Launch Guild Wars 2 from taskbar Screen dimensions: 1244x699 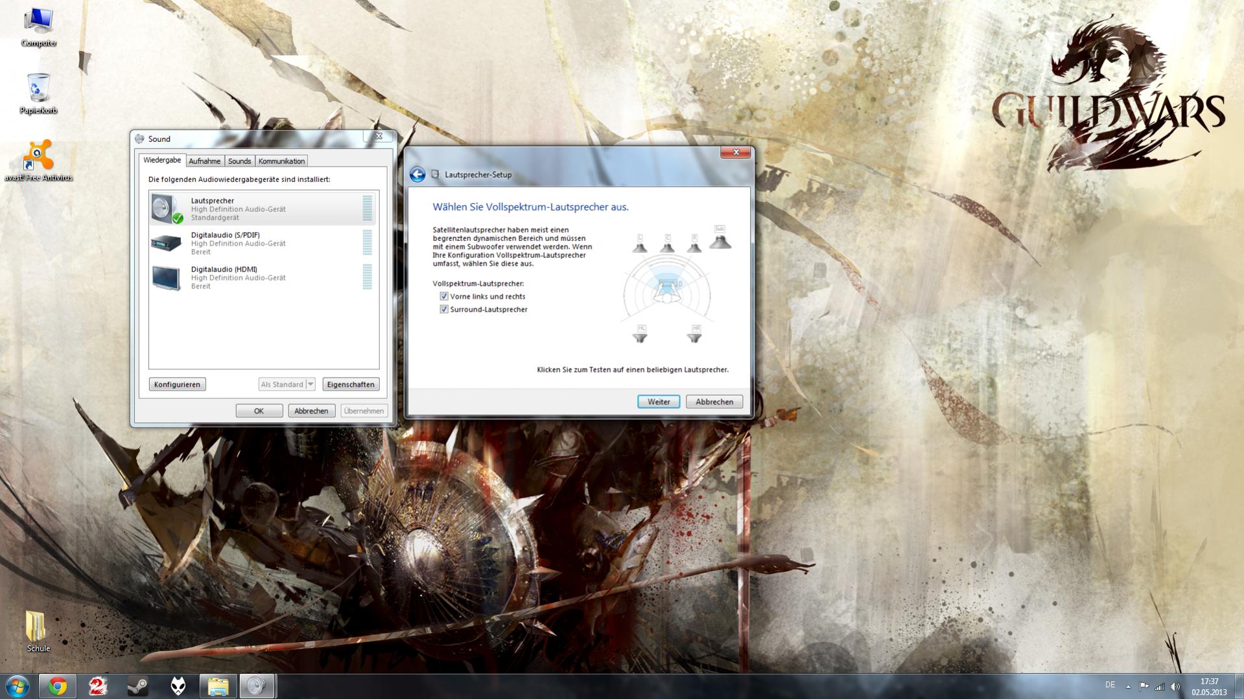click(98, 686)
